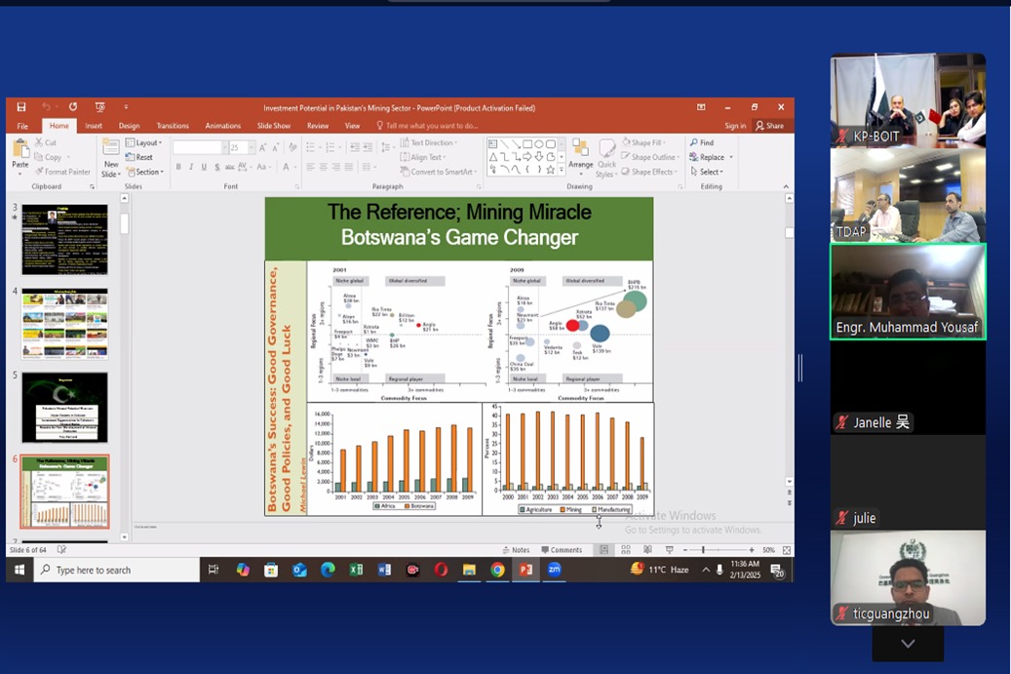Select slide 4 thumbnail in slide panel

(64, 324)
